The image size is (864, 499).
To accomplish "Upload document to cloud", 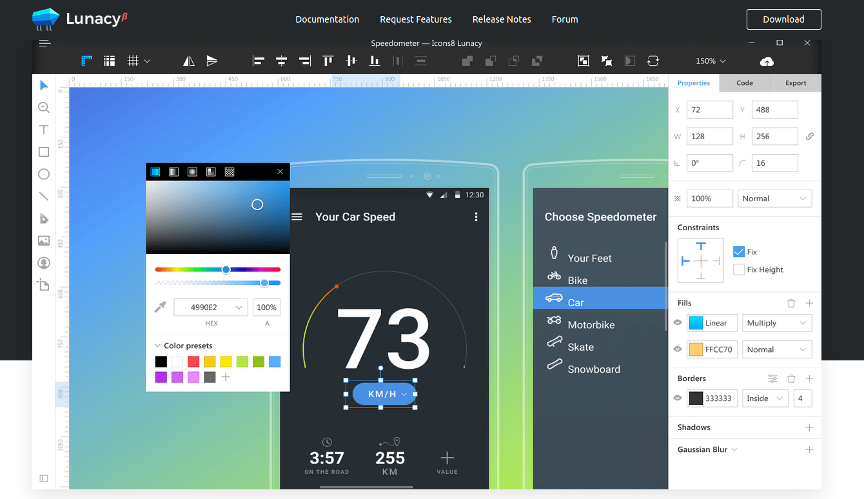I will (x=766, y=61).
